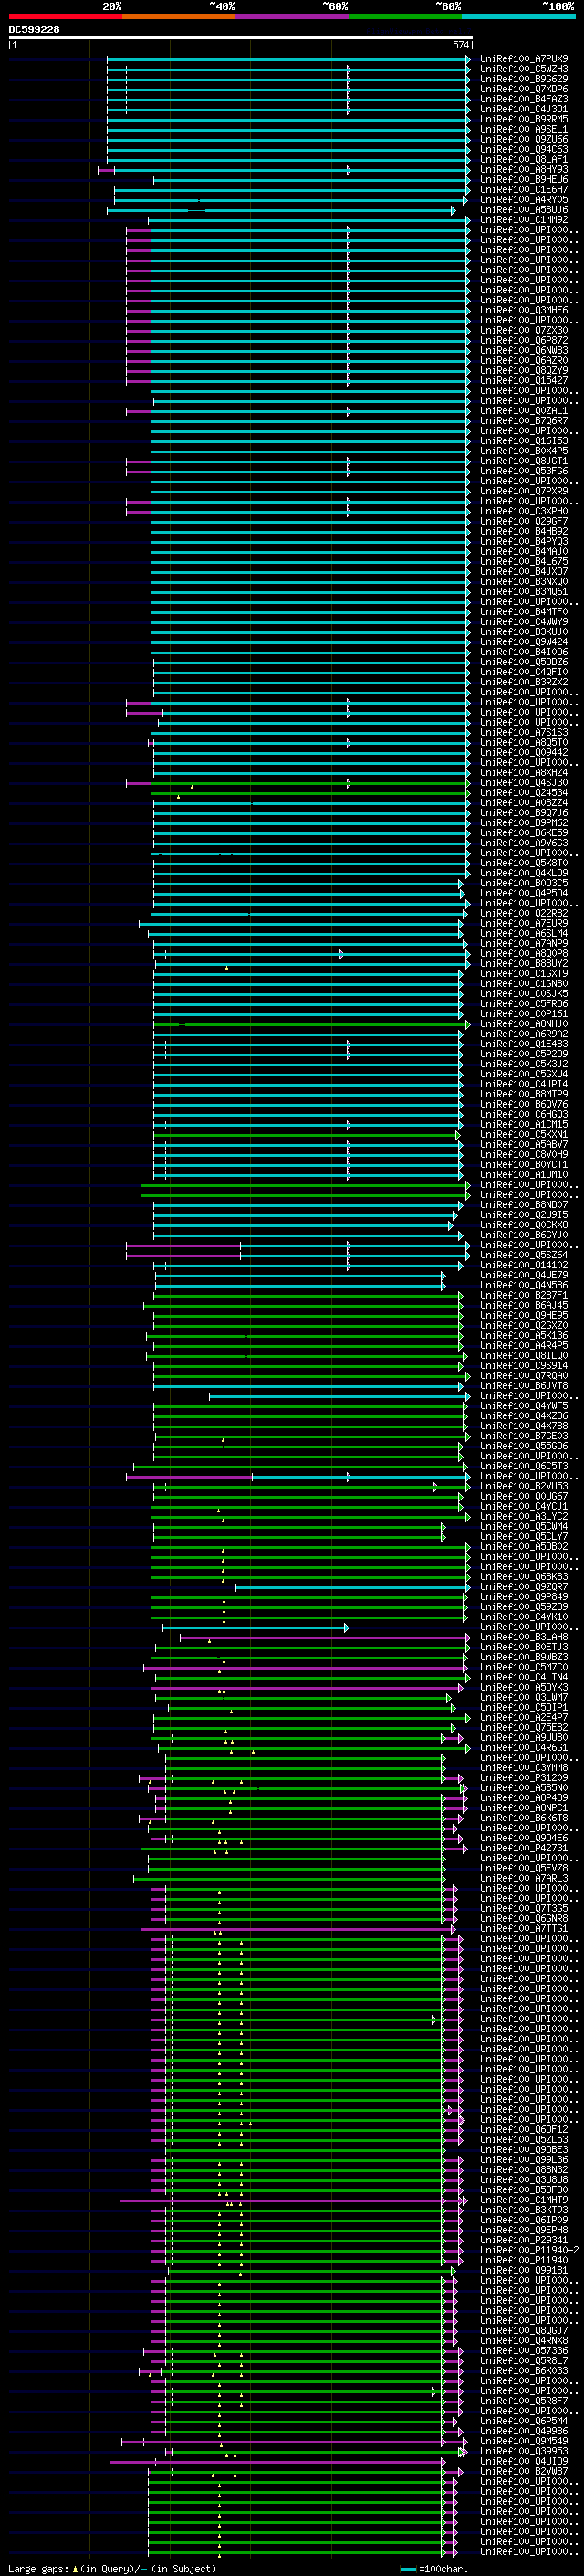Select the UniRef100_Q5SZ64 label

(x=524, y=1255)
